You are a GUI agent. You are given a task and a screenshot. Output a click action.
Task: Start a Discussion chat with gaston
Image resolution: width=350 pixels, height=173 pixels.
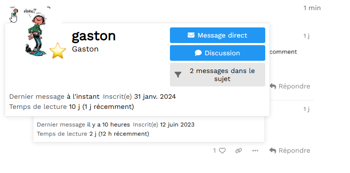(217, 53)
